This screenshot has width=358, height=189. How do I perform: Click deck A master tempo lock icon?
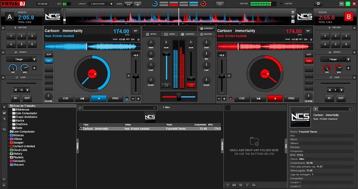pyautogui.click(x=127, y=99)
